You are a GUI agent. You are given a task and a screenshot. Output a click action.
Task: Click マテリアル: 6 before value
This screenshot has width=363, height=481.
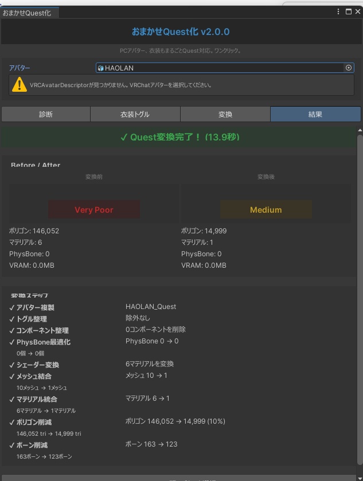coord(25,243)
